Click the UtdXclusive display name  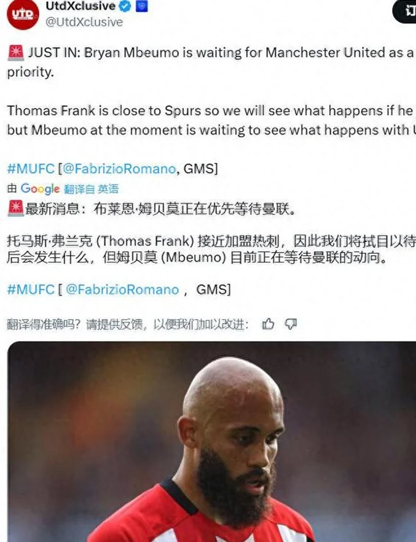(80, 6)
